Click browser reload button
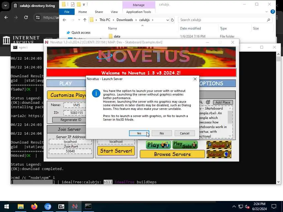283x212 pixels. (x=26, y=17)
